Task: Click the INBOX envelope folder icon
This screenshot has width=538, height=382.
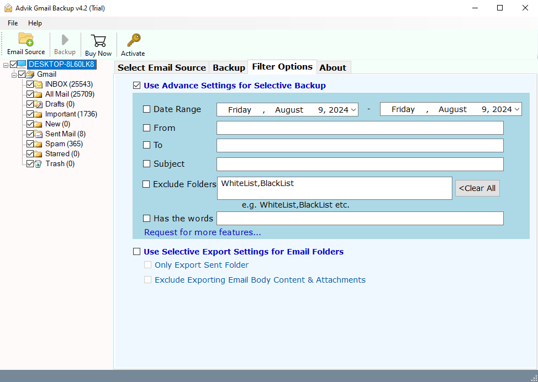Action: pos(39,84)
